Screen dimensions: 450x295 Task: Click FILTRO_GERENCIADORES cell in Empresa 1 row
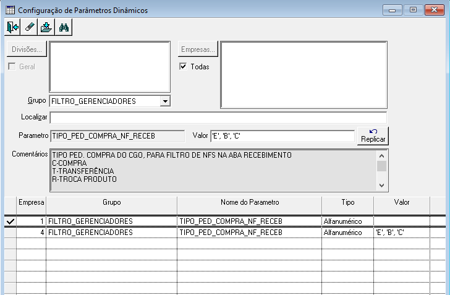pyautogui.click(x=112, y=221)
